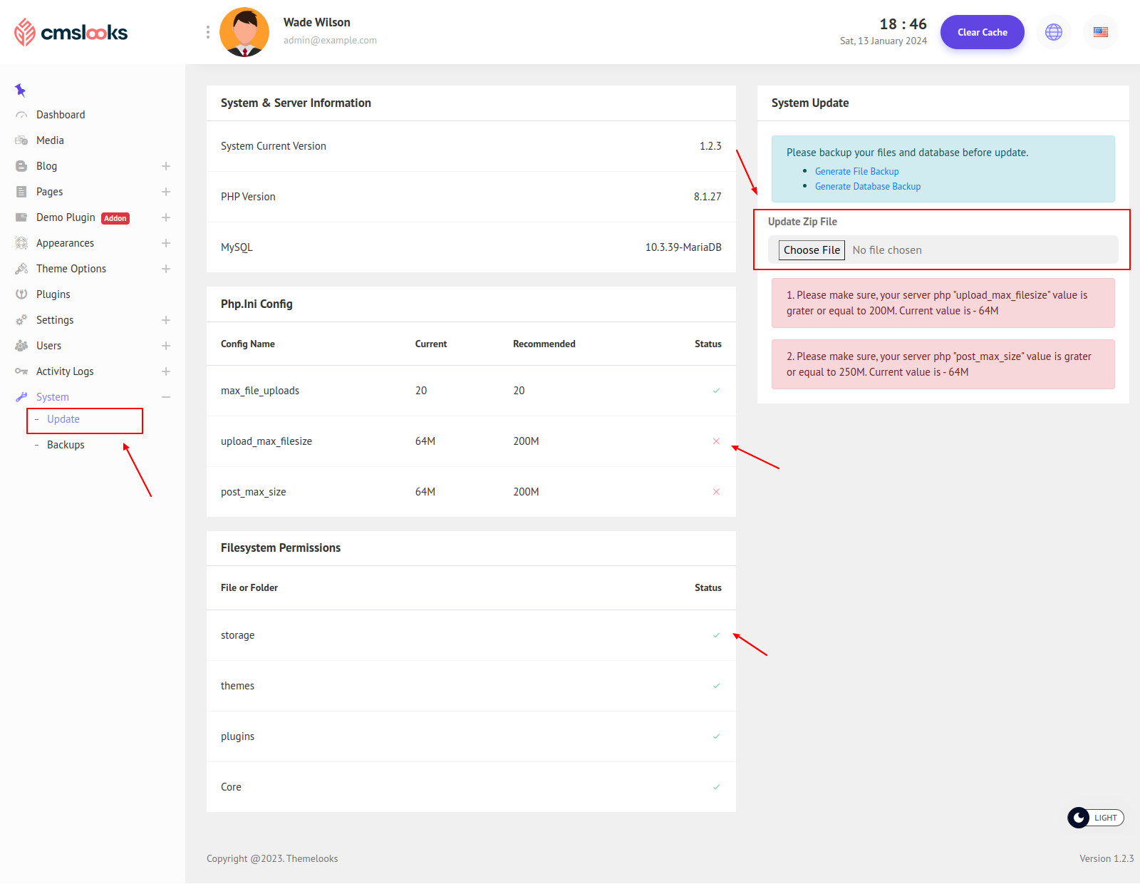Click the three-dot menu beside the avatar
This screenshot has width=1140, height=884.
point(207,32)
